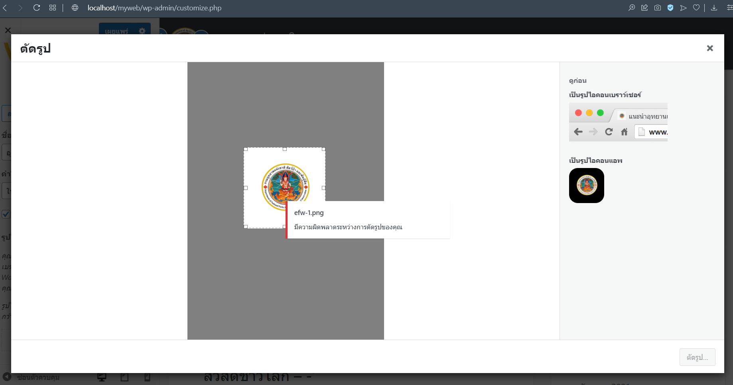The height and width of the screenshot is (385, 733).
Task: Click the efw-1.png filename in error notice
Action: click(x=309, y=213)
